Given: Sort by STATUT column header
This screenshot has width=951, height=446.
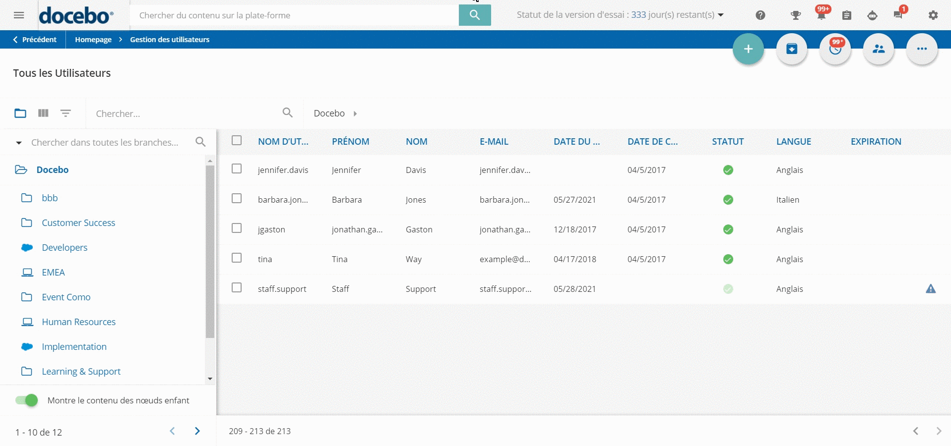Looking at the screenshot, I should [728, 142].
